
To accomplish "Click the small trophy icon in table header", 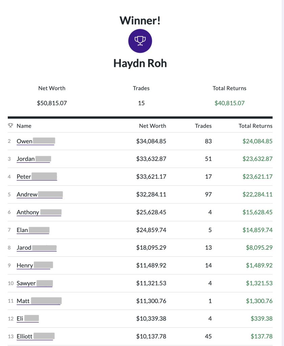I will [10, 126].
